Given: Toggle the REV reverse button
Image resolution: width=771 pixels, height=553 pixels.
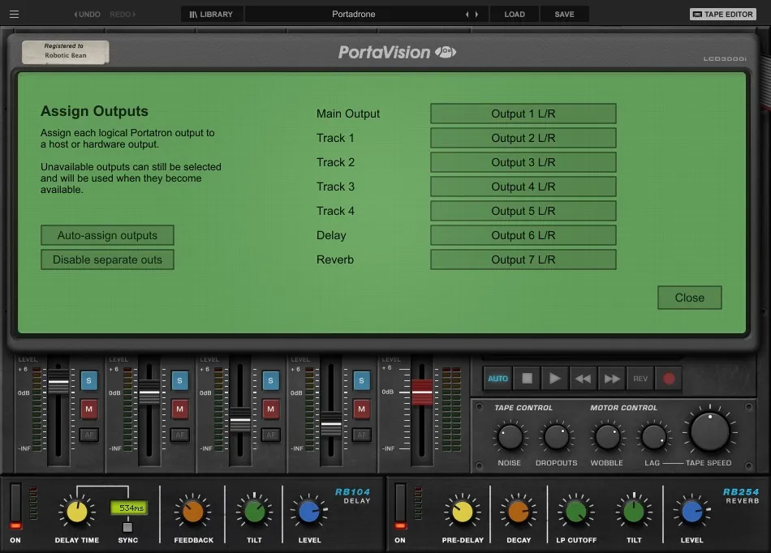Looking at the screenshot, I should (x=640, y=379).
